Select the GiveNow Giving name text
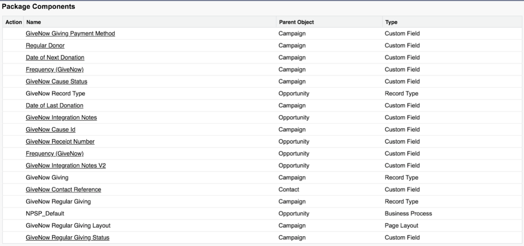This screenshot has height=246, width=524. pos(47,177)
